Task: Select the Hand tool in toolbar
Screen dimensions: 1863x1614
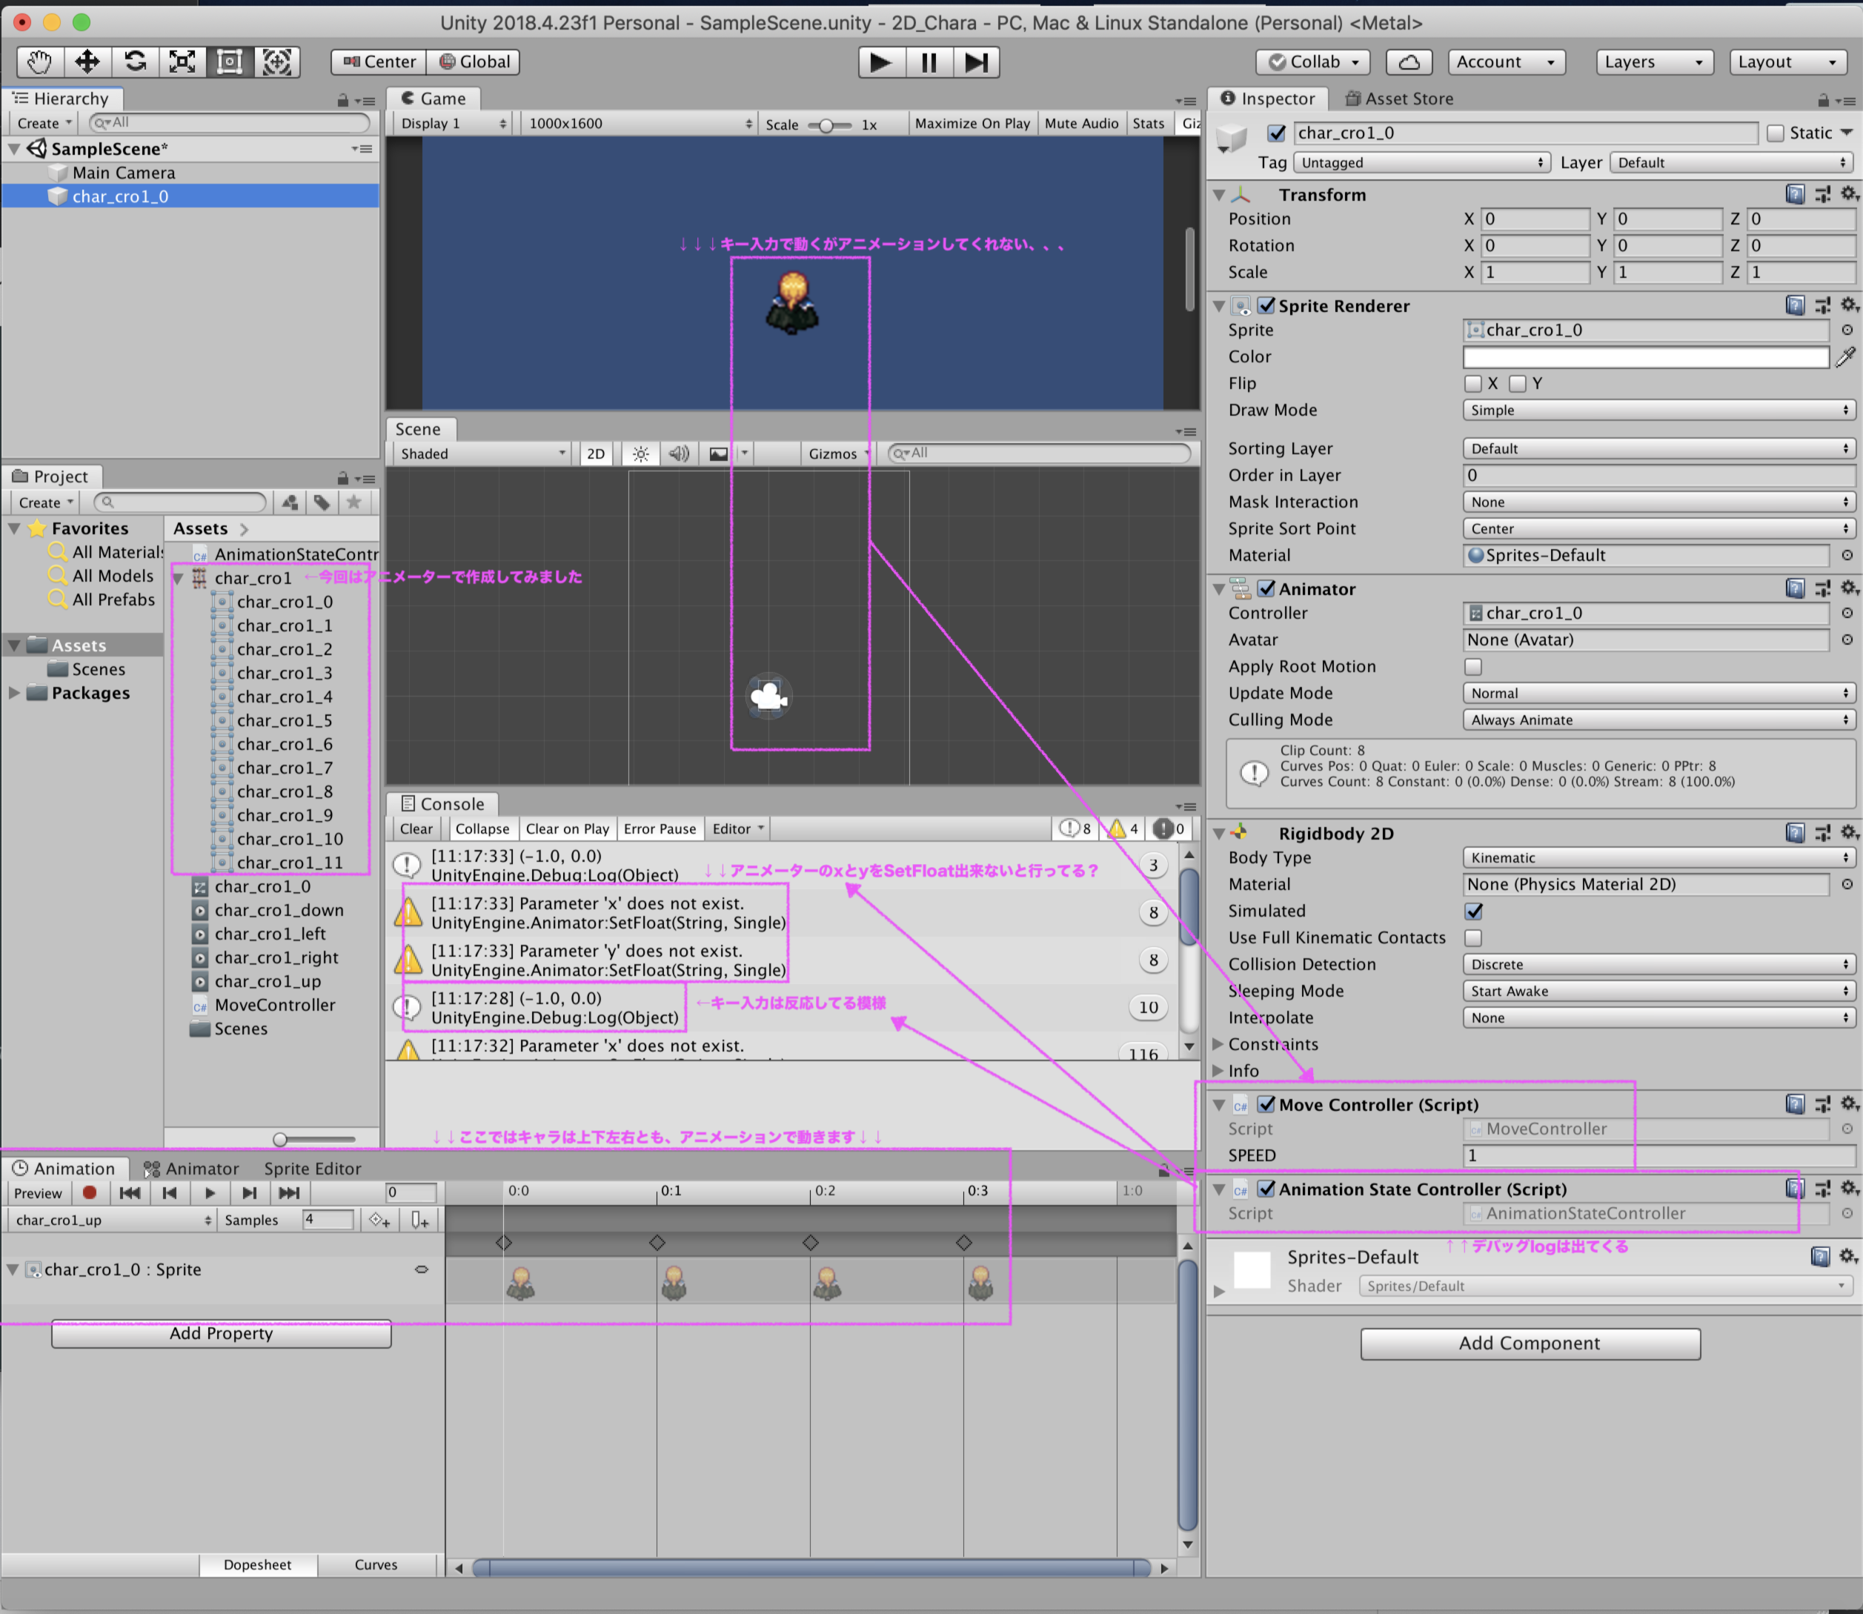Action: pos(39,62)
